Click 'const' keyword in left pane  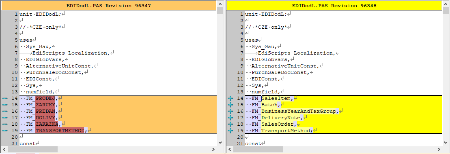(28, 143)
